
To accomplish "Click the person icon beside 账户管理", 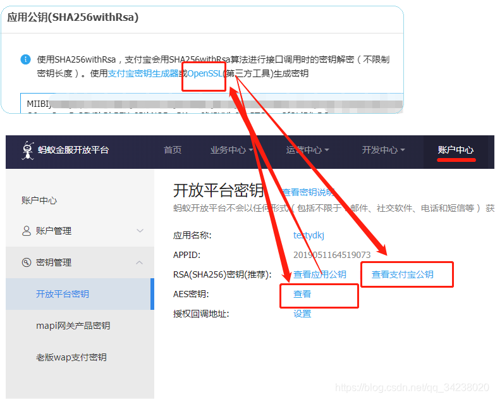I will [x=27, y=231].
